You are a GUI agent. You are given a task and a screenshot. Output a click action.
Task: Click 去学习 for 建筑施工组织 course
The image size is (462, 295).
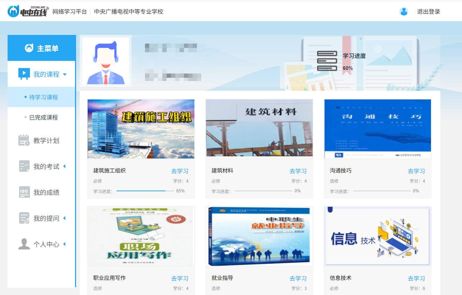click(x=180, y=171)
